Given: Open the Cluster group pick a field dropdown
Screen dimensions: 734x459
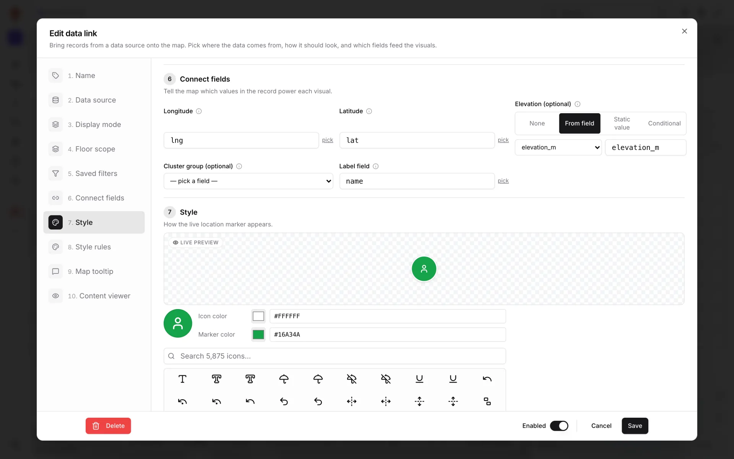Looking at the screenshot, I should click(248, 181).
